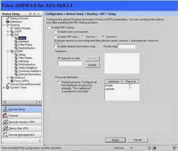Click the Firewall panel icon

pyautogui.click(x=5, y=116)
